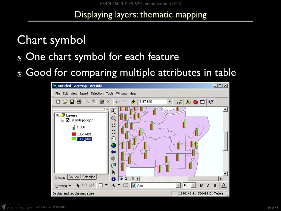Open the File menu
Screen dimensions: 281x211
pyautogui.click(x=58, y=93)
